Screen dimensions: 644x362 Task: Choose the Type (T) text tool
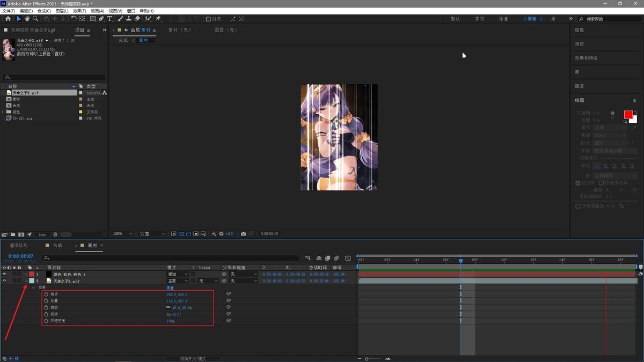click(110, 19)
